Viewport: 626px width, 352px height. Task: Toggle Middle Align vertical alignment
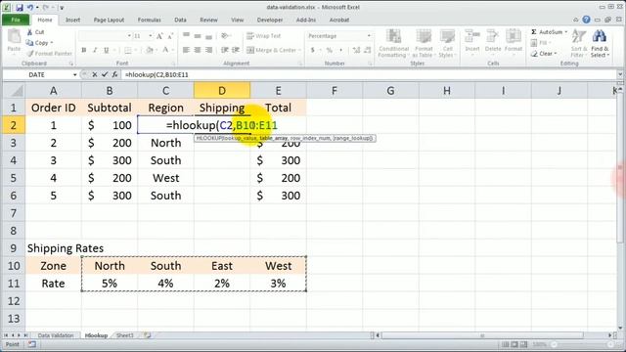pyautogui.click(x=198, y=36)
